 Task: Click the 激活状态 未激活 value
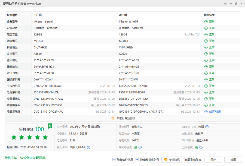136,134
